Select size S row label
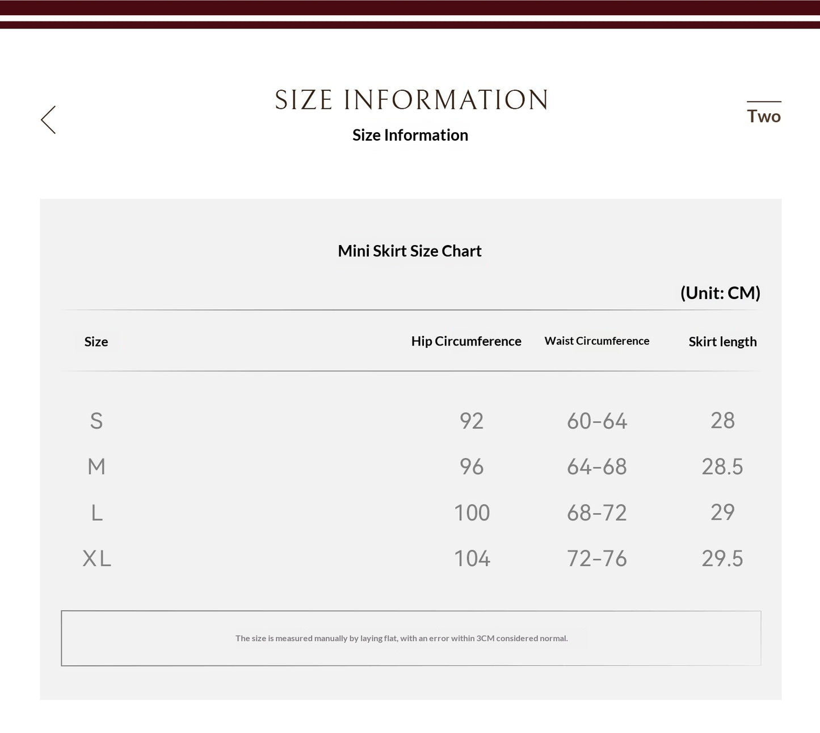Viewport: 820px width, 733px height. point(96,421)
